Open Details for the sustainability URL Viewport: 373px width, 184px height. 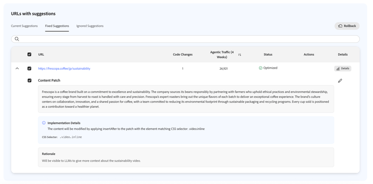pos(343,69)
